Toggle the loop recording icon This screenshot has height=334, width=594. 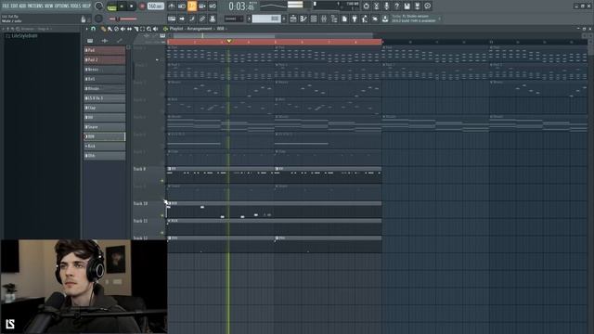213,6
